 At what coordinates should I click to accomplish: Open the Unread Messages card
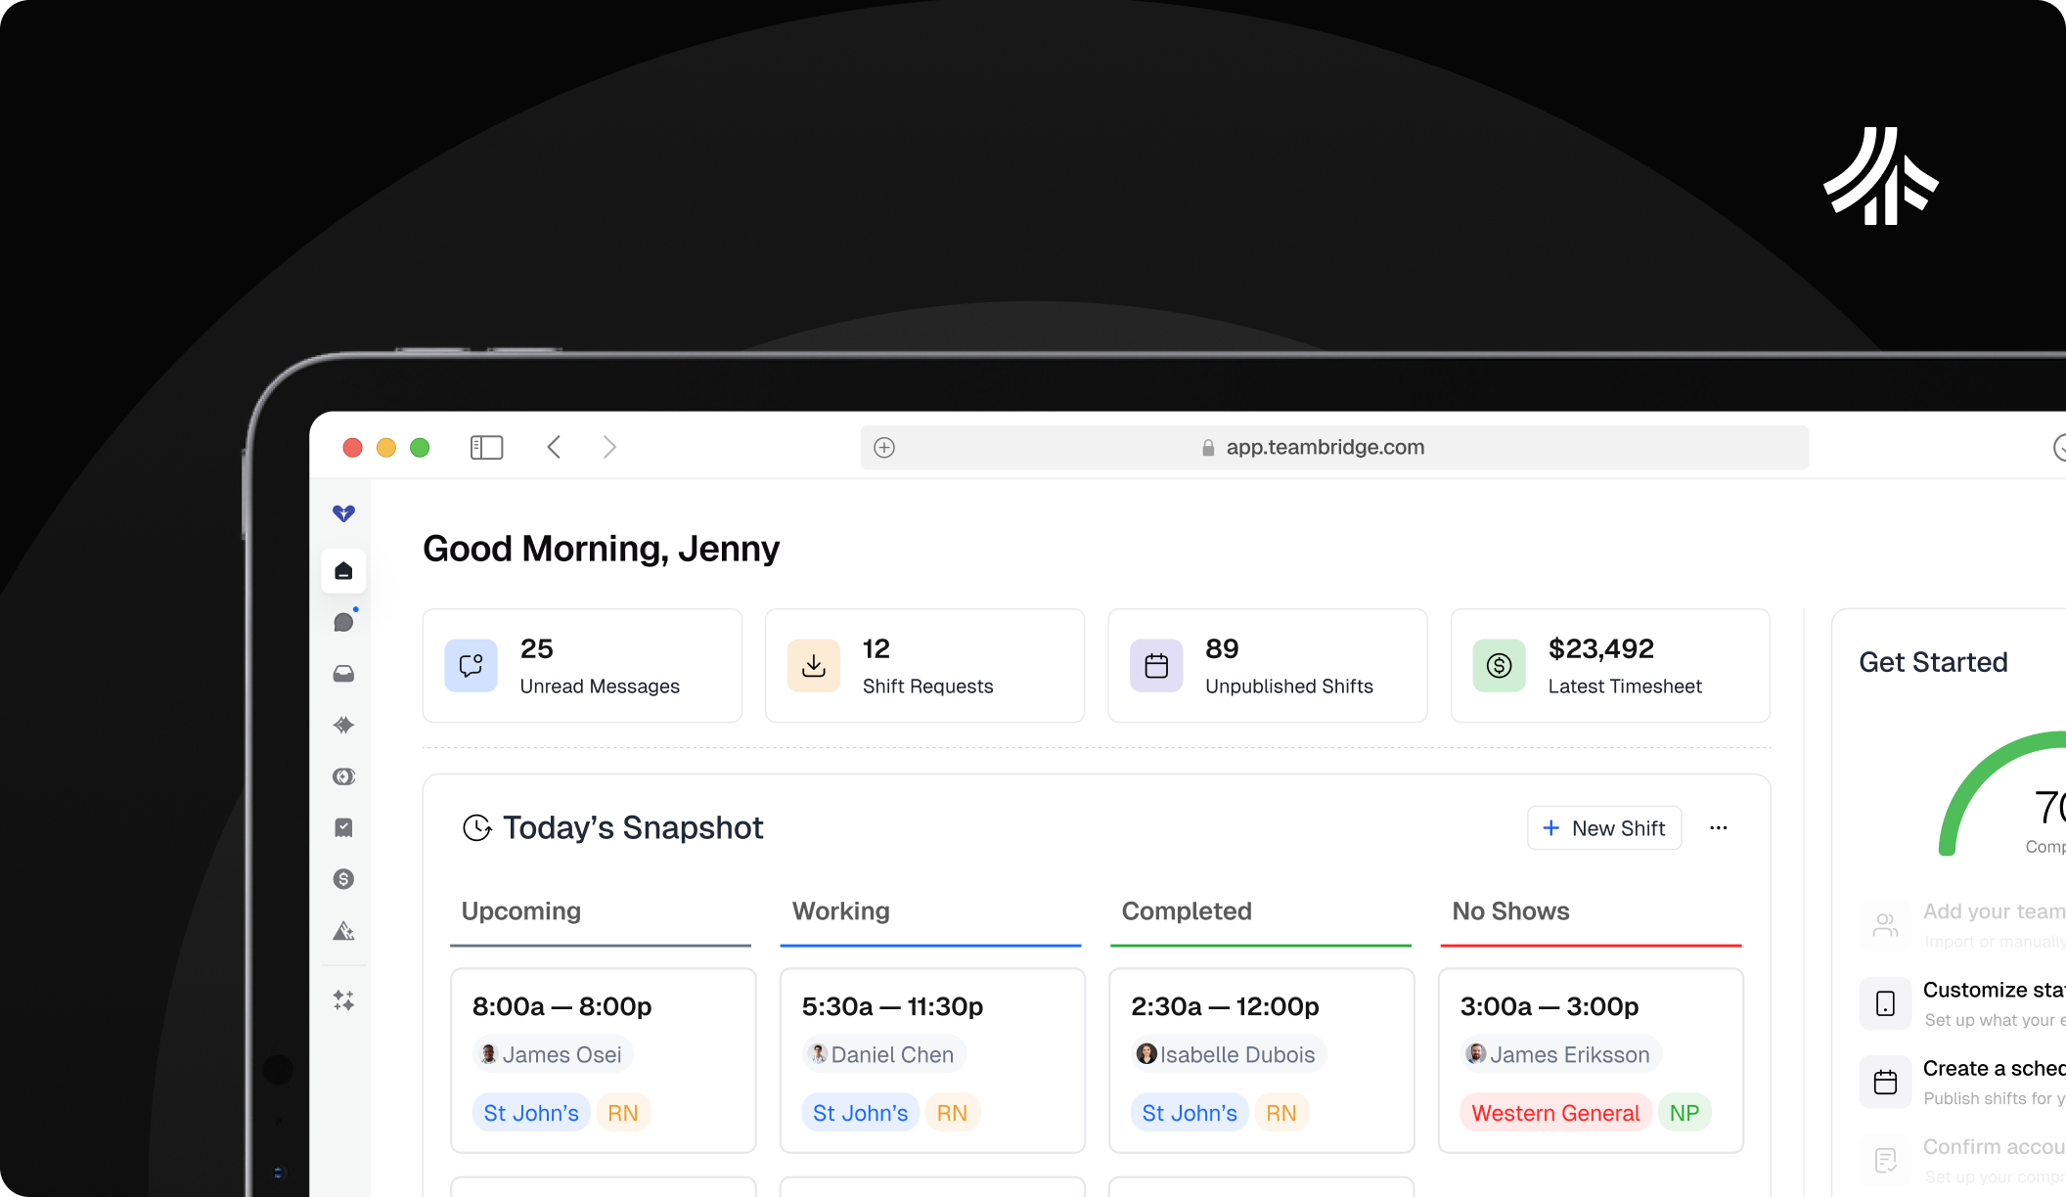[x=582, y=666]
